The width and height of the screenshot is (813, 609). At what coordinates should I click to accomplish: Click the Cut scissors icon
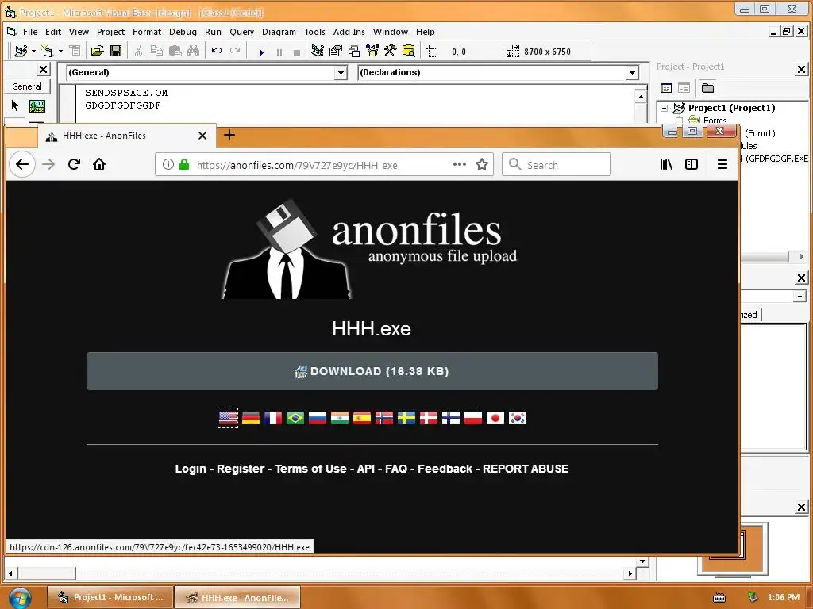click(x=138, y=51)
